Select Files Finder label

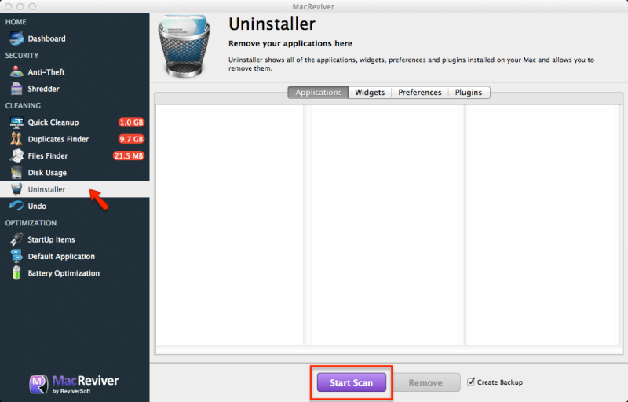click(48, 156)
